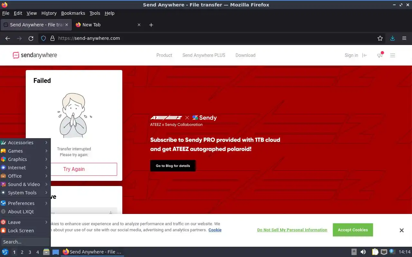Click the Try Again button
The image size is (412, 257).
pyautogui.click(x=74, y=169)
